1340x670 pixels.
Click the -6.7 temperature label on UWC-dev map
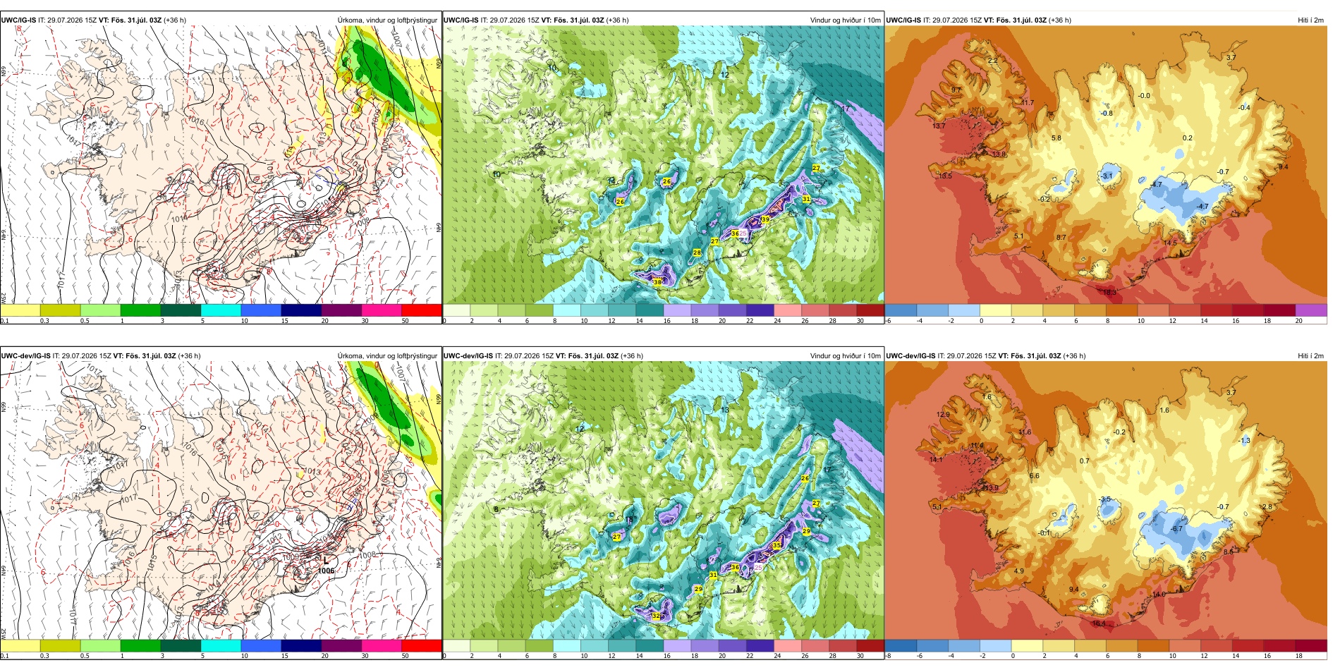click(x=1176, y=529)
